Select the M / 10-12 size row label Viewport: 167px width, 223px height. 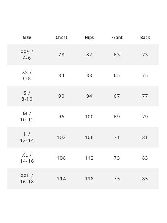[27, 117]
